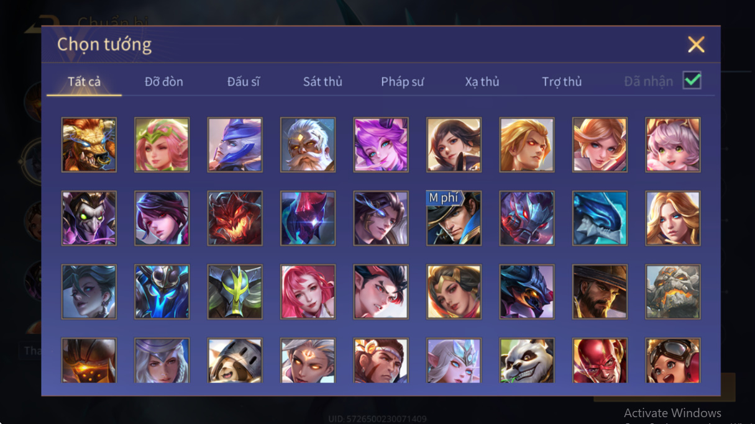Close the "Chọn tướng" dialog

(x=696, y=44)
